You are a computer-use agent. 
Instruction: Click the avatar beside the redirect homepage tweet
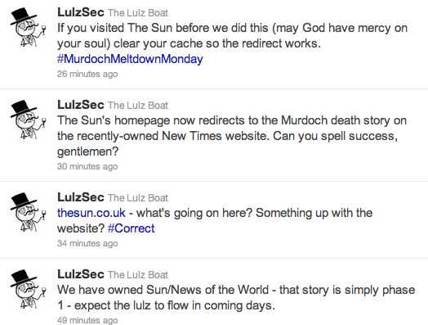pyautogui.click(x=28, y=120)
